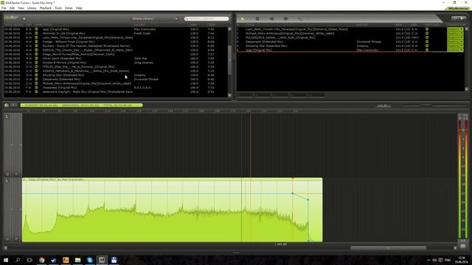Screen dimensions: 472x265
Task: Click the keycode icon of the playlist's Shooting Star row
Action: pyautogui.click(x=427, y=46)
